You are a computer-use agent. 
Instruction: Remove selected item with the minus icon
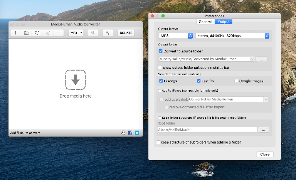point(59,33)
